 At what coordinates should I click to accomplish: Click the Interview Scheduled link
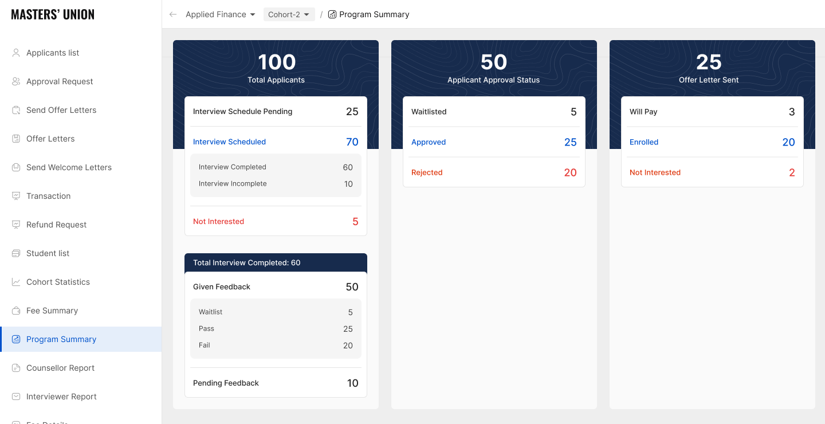(x=229, y=142)
